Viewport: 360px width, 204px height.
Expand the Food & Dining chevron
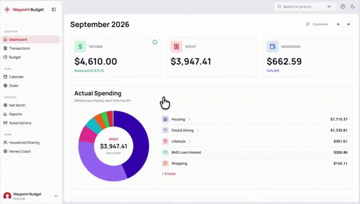tap(198, 130)
